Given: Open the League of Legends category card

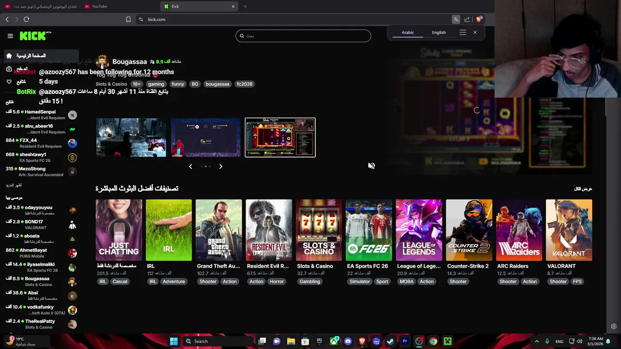Looking at the screenshot, I should point(419,230).
